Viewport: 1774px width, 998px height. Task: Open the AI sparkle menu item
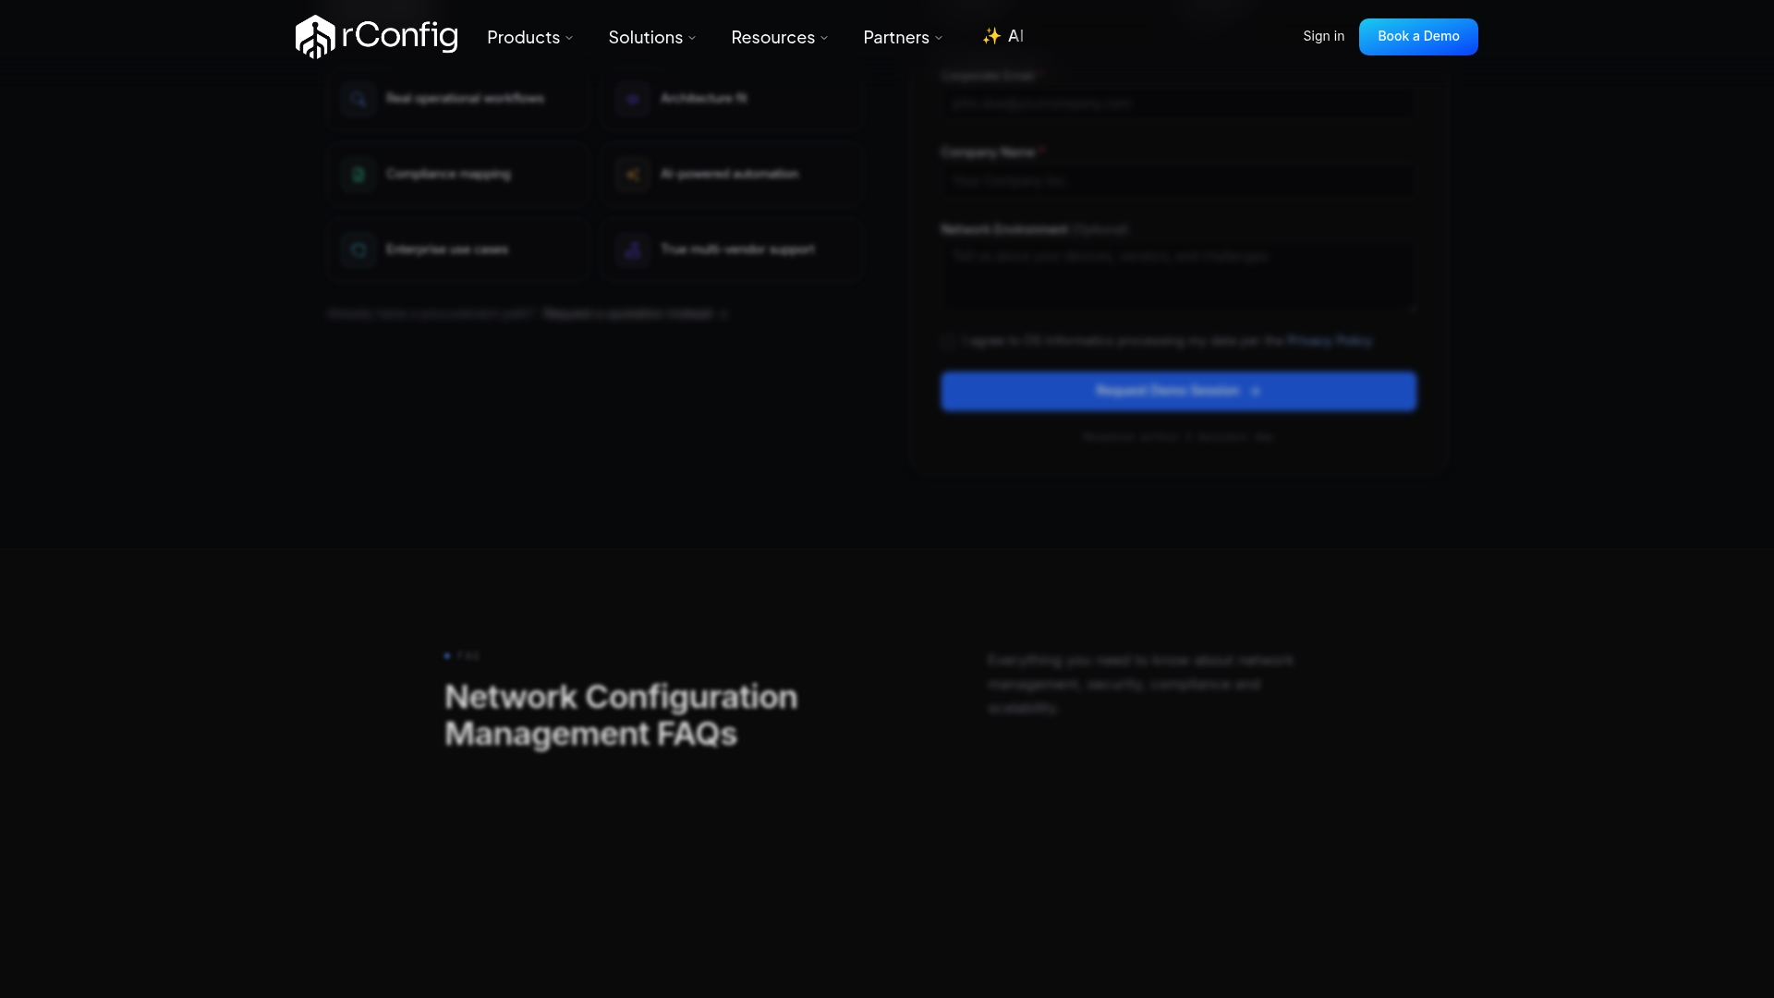coord(1002,36)
